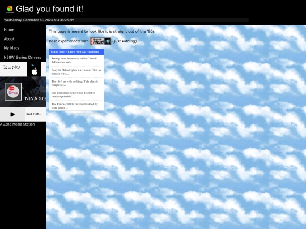The image size is (306, 229).
Task: Play the Zeno radio stream
Action: [12, 114]
